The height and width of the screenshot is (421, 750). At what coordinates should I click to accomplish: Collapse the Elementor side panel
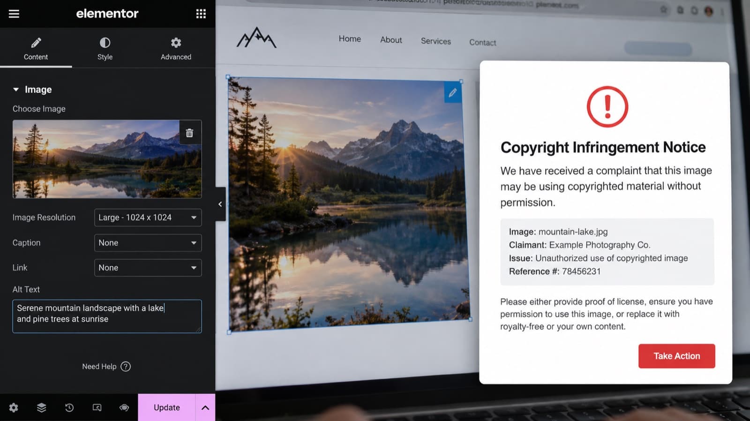(220, 204)
